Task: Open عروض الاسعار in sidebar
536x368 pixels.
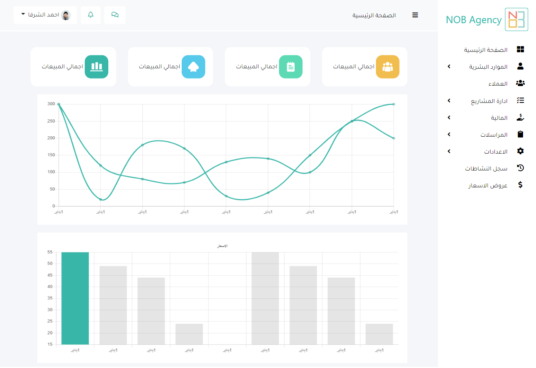Action: point(488,185)
